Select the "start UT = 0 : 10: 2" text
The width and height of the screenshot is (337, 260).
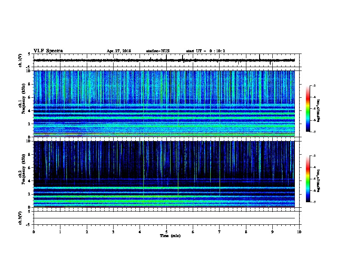pos(206,51)
